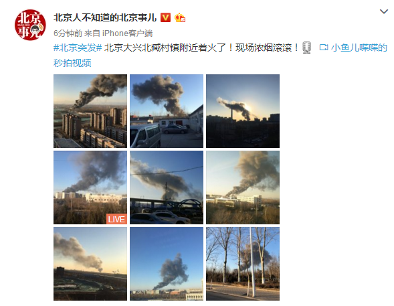
Task: Open the 6分钟前 timestamp link
Action: [68, 33]
